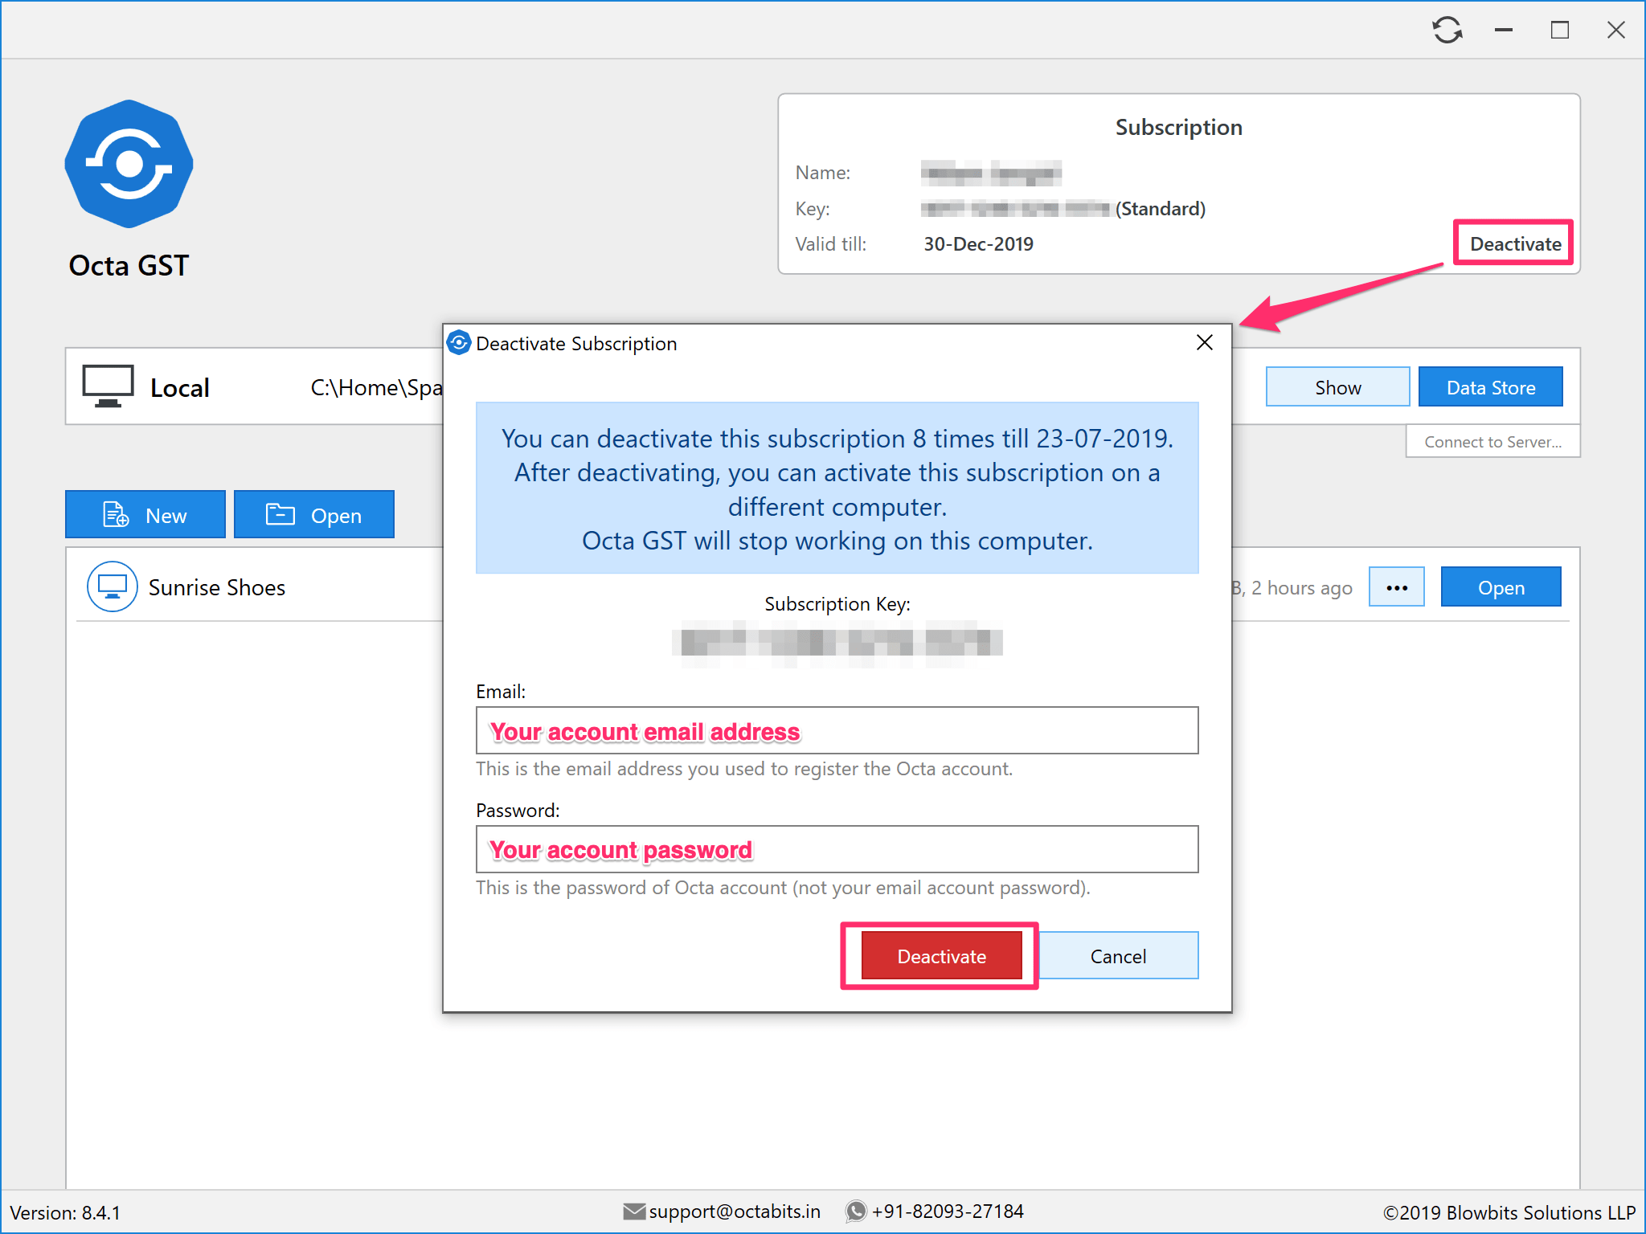
Task: Click the Open folder button
Action: tap(314, 515)
